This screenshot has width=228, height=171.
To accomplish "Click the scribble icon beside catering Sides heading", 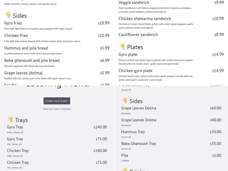I will point(125,101).
